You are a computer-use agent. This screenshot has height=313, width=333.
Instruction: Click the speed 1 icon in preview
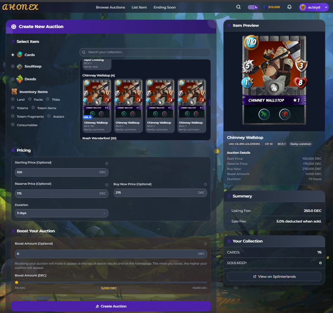[247, 82]
